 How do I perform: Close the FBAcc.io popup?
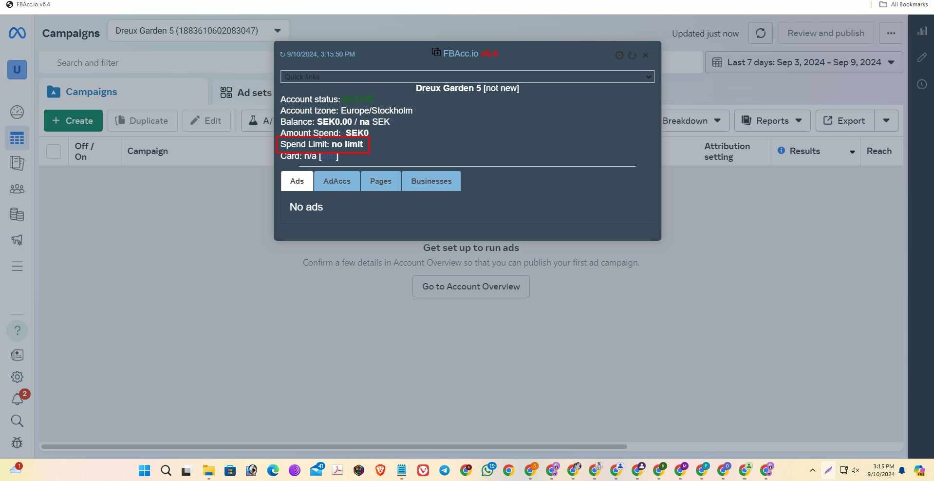(645, 55)
